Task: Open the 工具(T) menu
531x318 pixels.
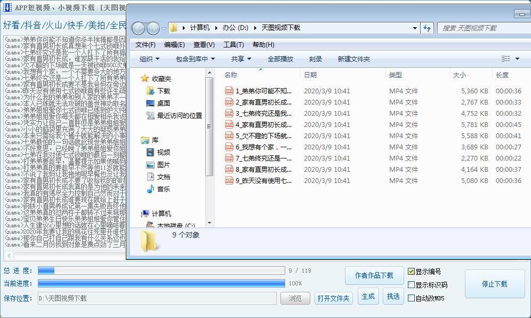Action: coord(234,44)
